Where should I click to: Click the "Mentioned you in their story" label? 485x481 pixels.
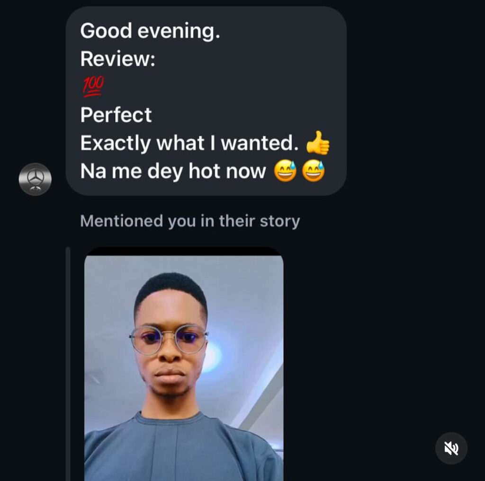click(x=190, y=221)
